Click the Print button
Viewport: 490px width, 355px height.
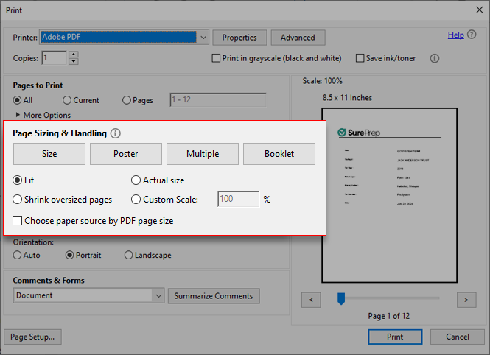[x=394, y=337]
